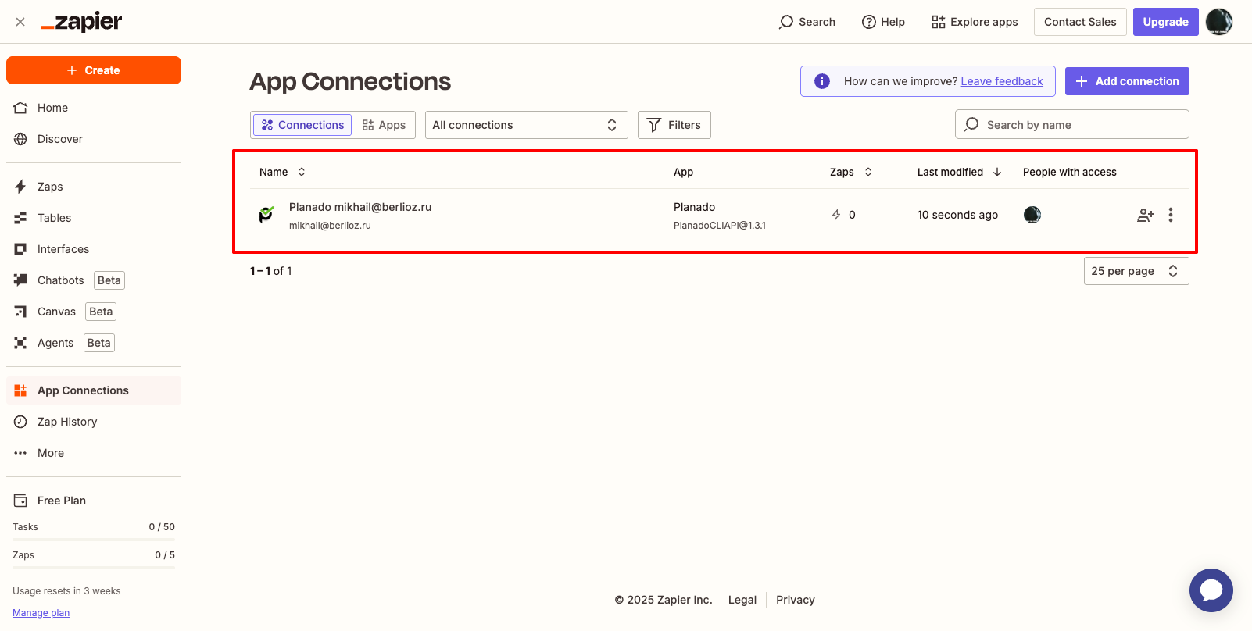1252x631 pixels.
Task: Open Tables in the sidebar
Action: pos(94,218)
